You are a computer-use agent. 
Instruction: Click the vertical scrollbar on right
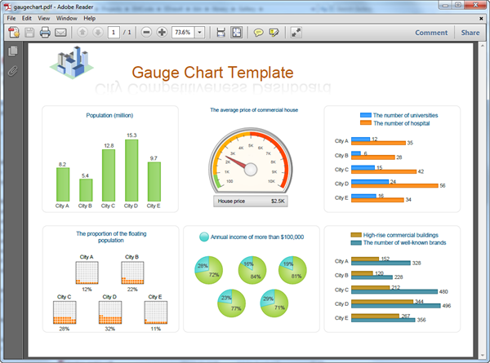pos(483,200)
